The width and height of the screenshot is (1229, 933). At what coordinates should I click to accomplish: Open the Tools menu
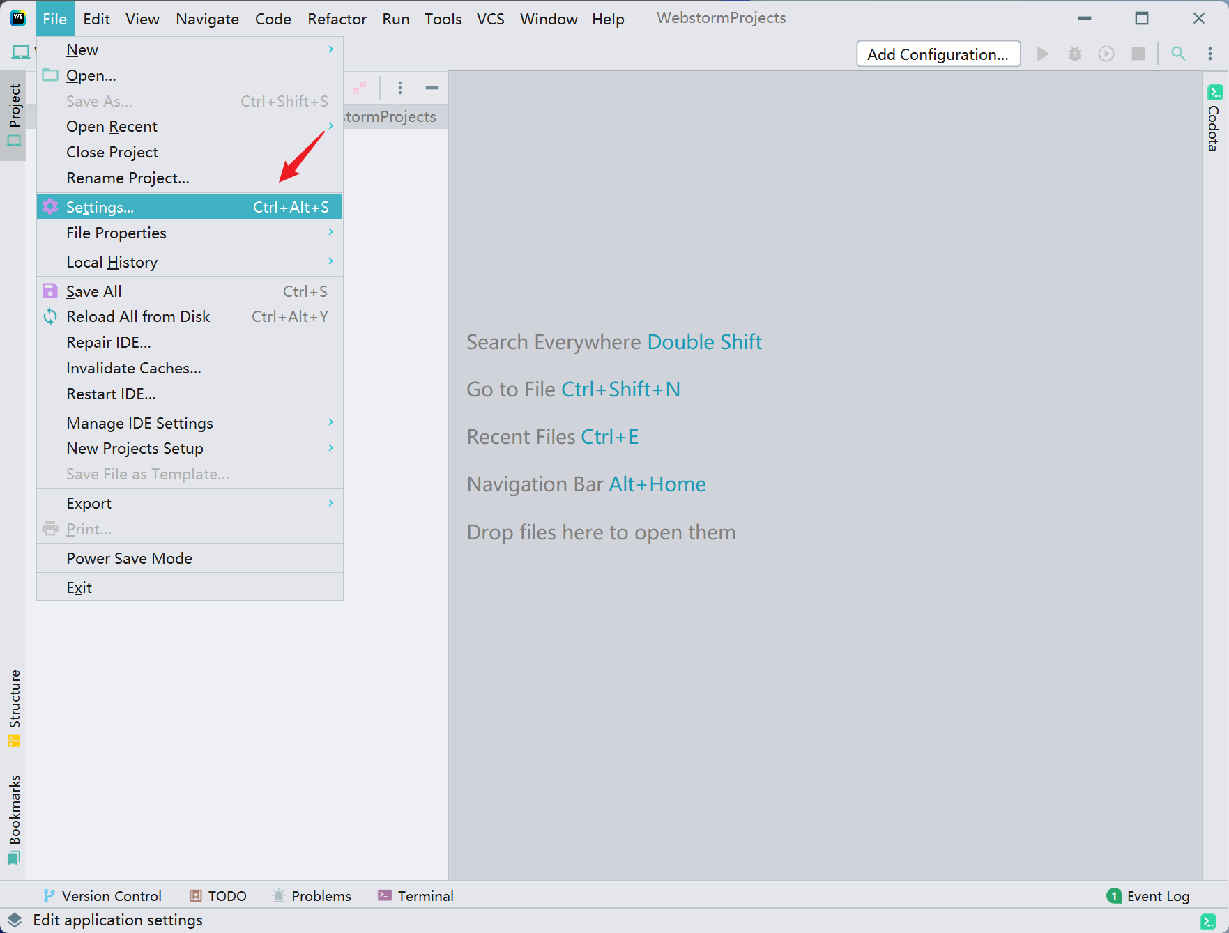[x=443, y=19]
